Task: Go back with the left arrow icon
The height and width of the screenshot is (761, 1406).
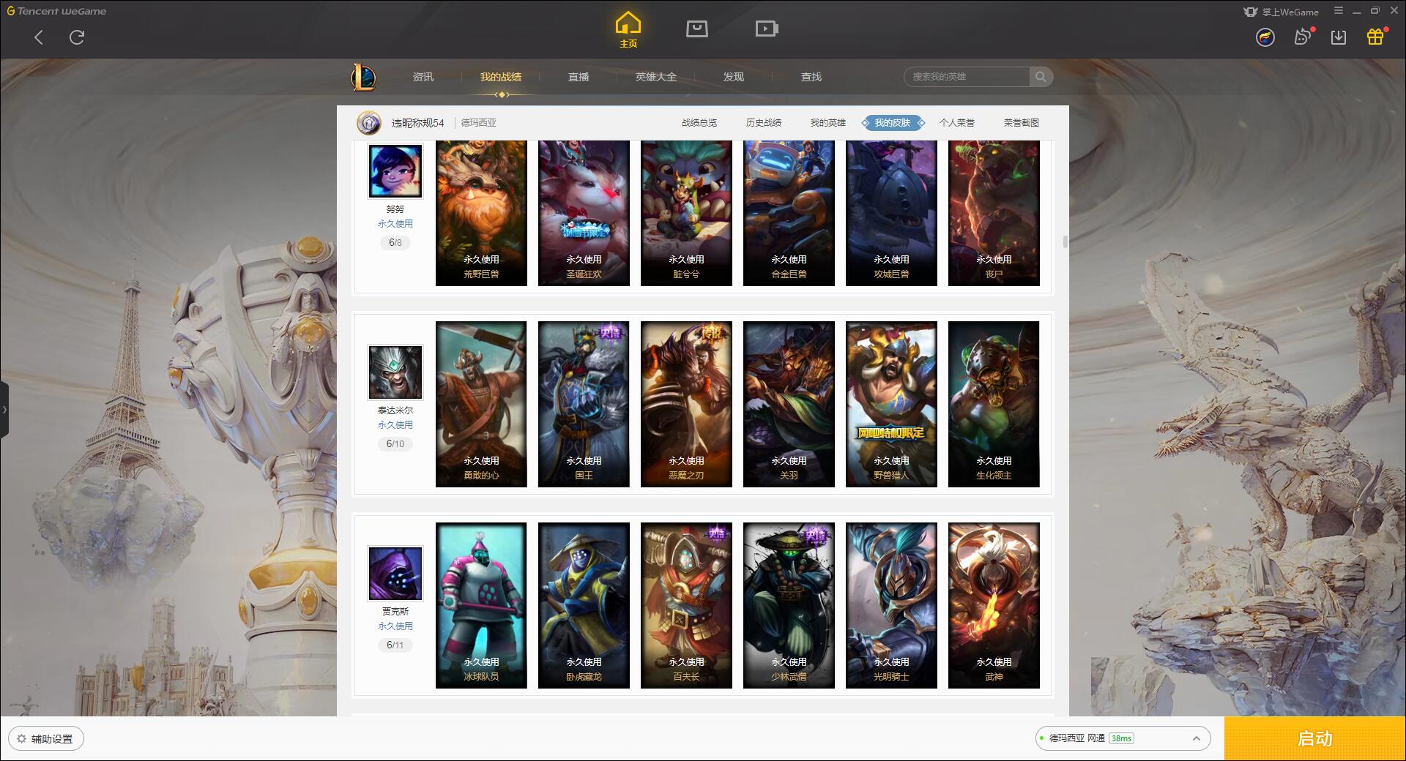Action: point(39,37)
